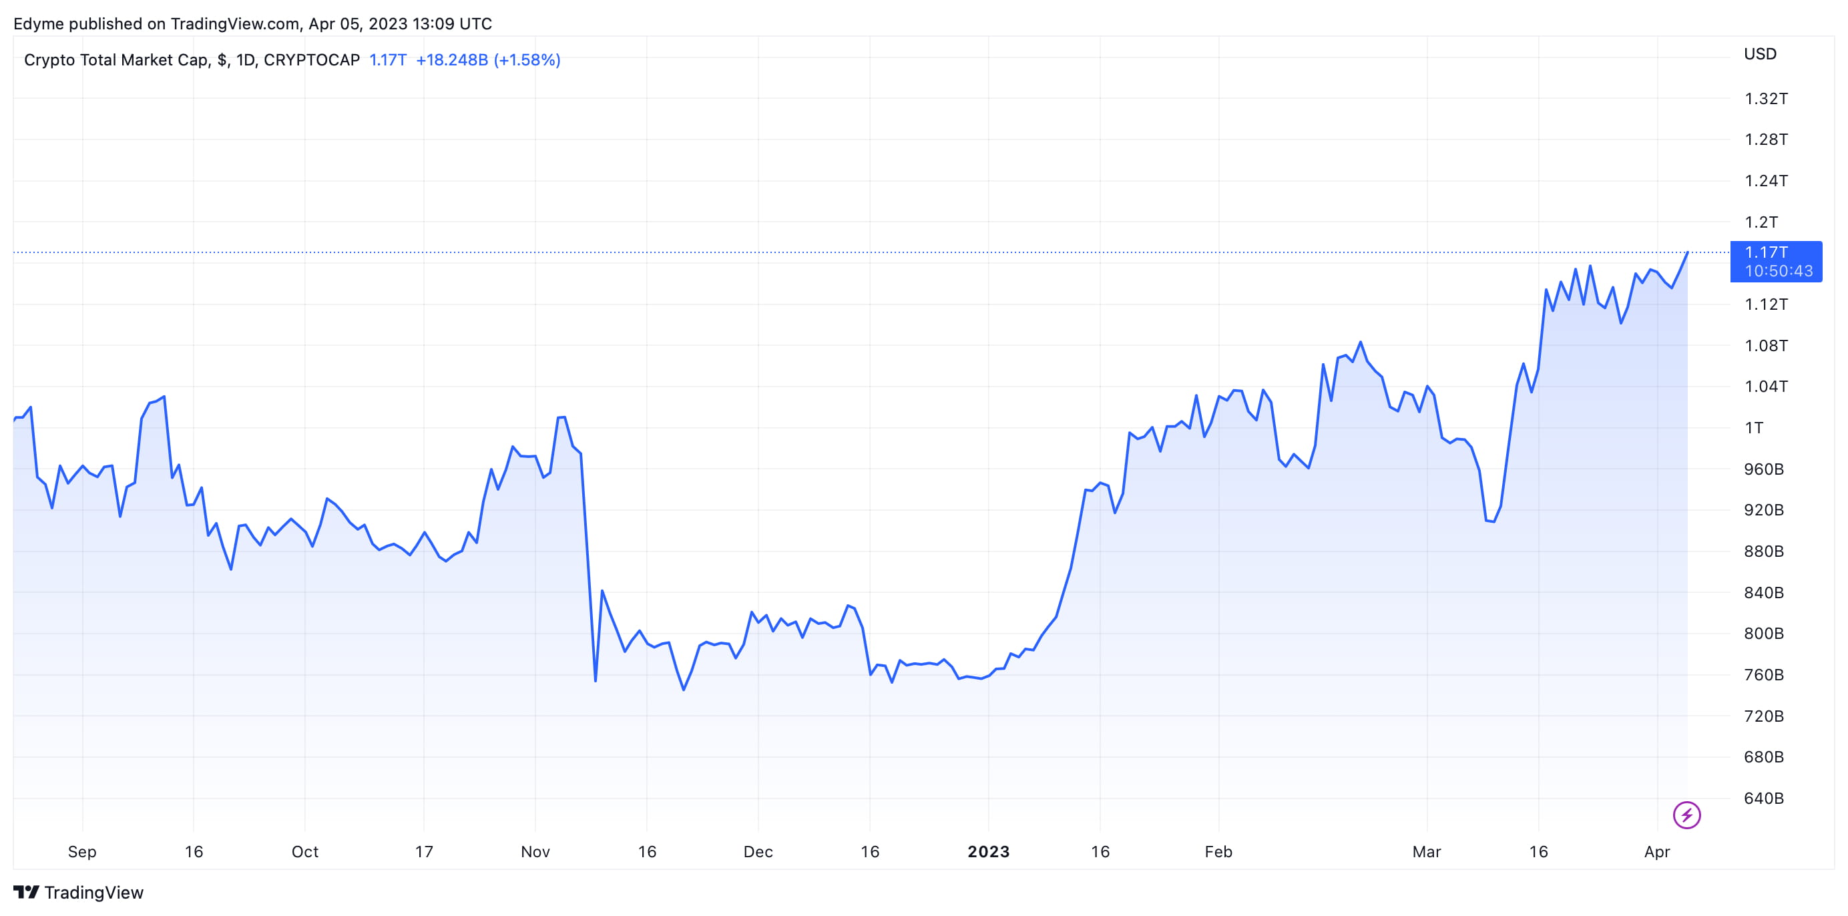Click the 880B price axis label
The width and height of the screenshot is (1848, 916).
(x=1763, y=551)
